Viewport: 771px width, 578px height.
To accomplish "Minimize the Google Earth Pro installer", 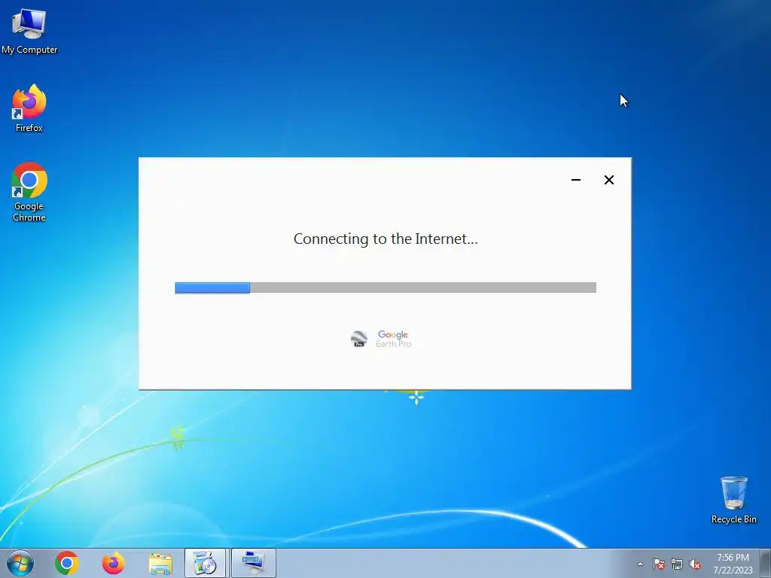I will pyautogui.click(x=576, y=180).
